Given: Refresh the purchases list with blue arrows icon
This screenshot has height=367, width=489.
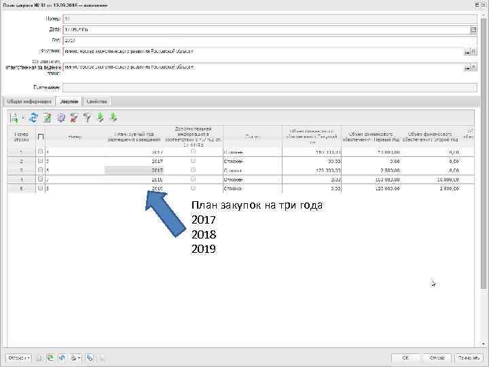Looking at the screenshot, I should [x=33, y=118].
